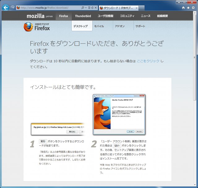Viewport: 198px width, 188px height.
Task: Open the address bar dropdown arrow
Action: coord(86,8)
